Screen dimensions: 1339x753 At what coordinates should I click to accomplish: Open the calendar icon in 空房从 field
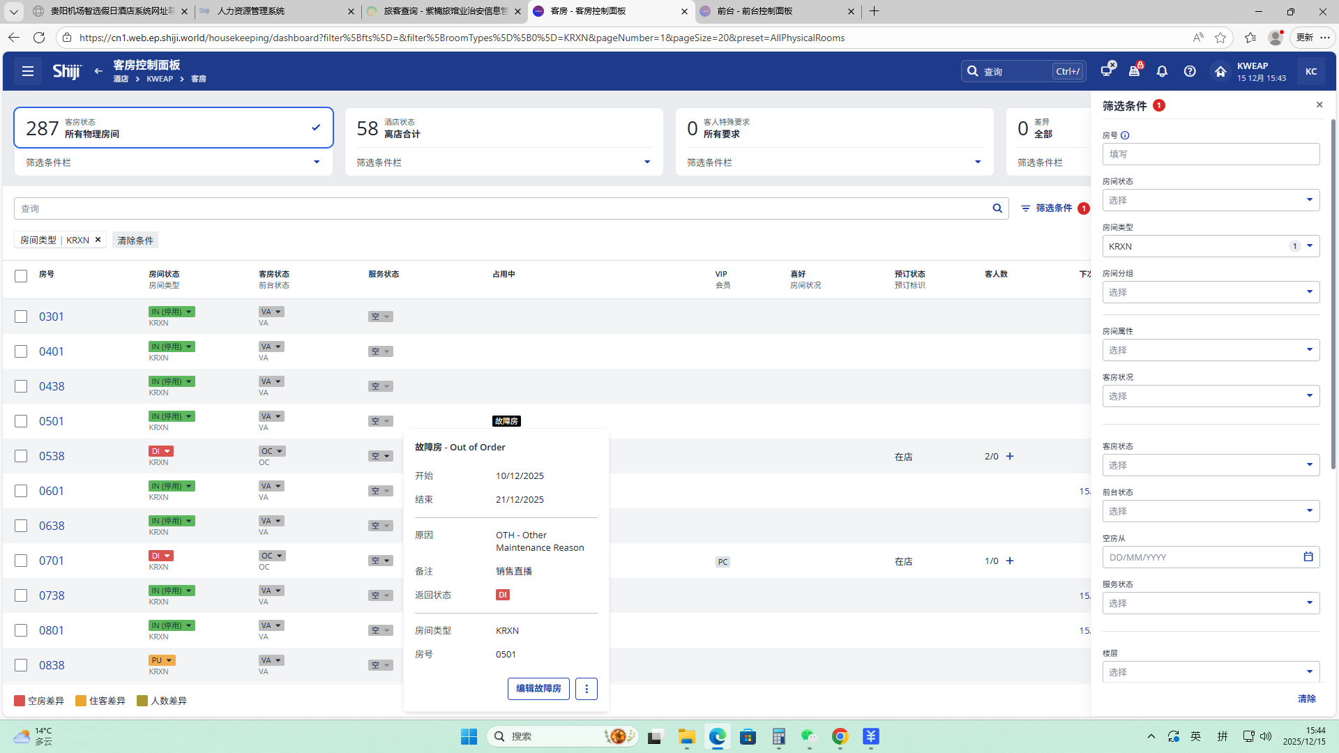coord(1308,557)
